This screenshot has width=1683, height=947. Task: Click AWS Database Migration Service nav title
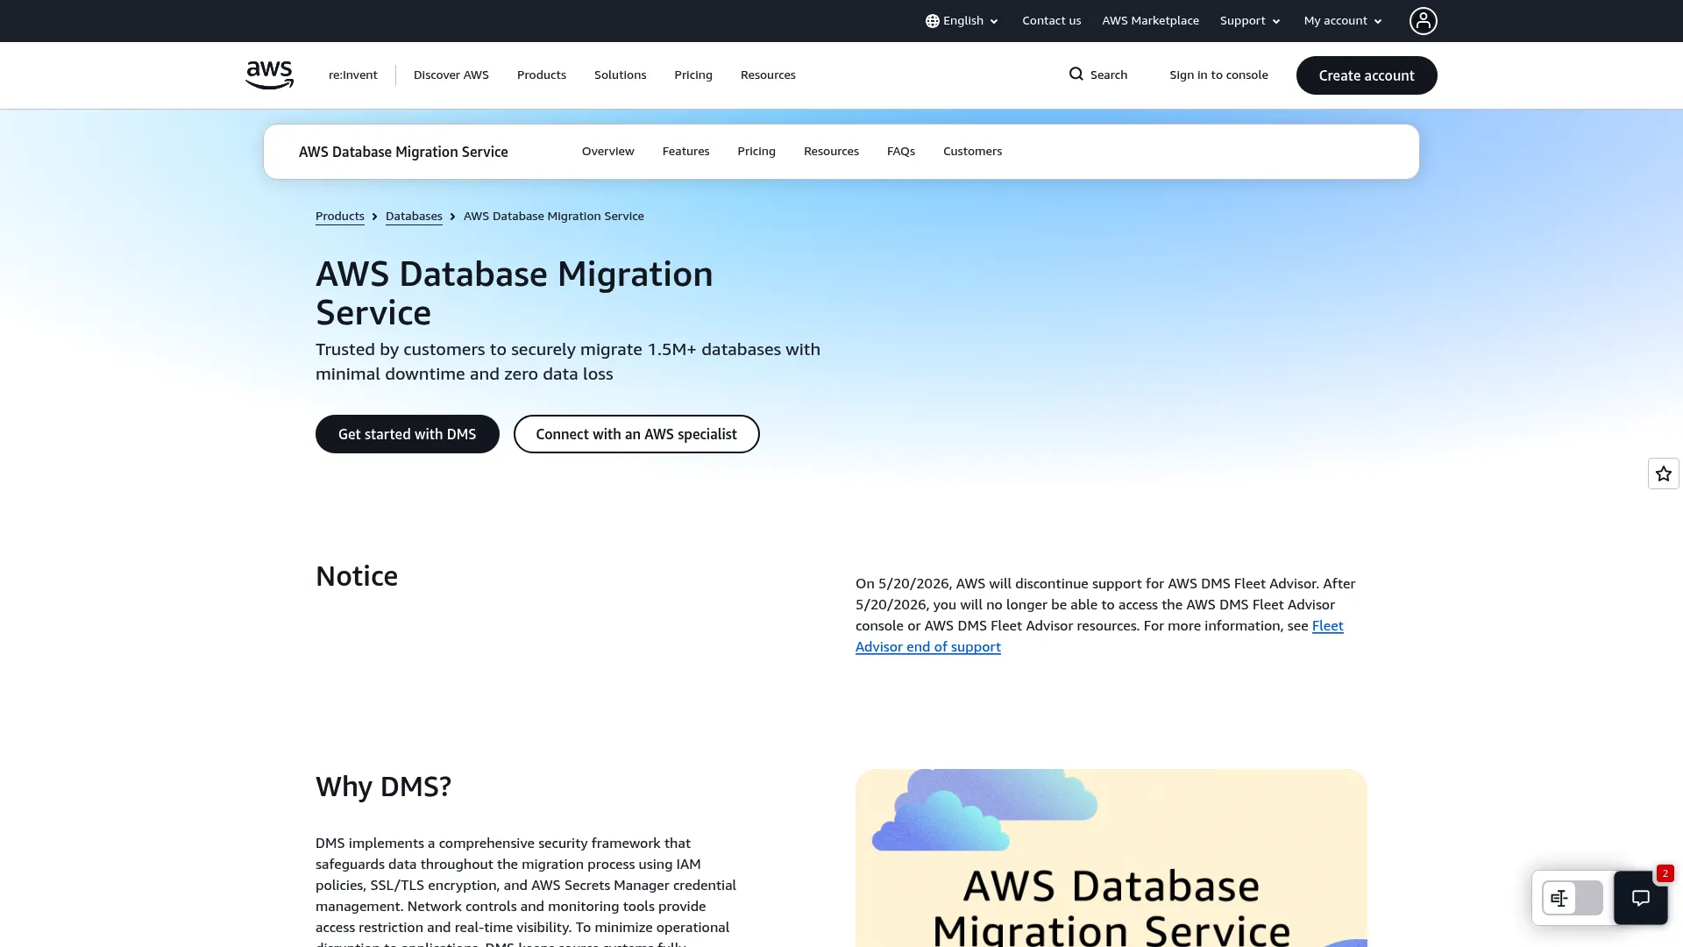tap(403, 152)
